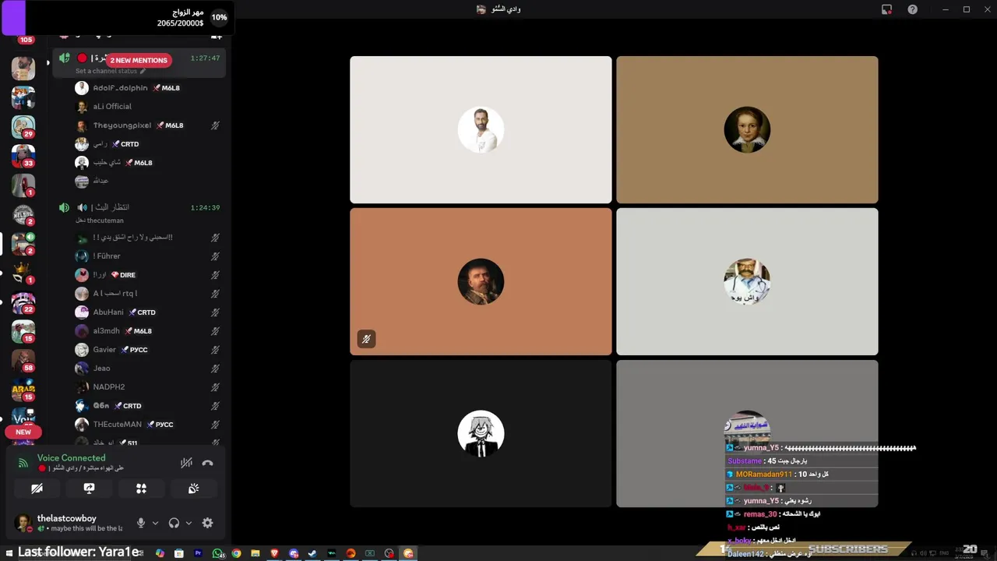The height and width of the screenshot is (561, 997).
Task: Open File Explorer from taskbar
Action: (255, 553)
